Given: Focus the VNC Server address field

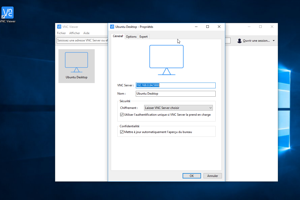Looking at the screenshot, I should tap(176, 85).
